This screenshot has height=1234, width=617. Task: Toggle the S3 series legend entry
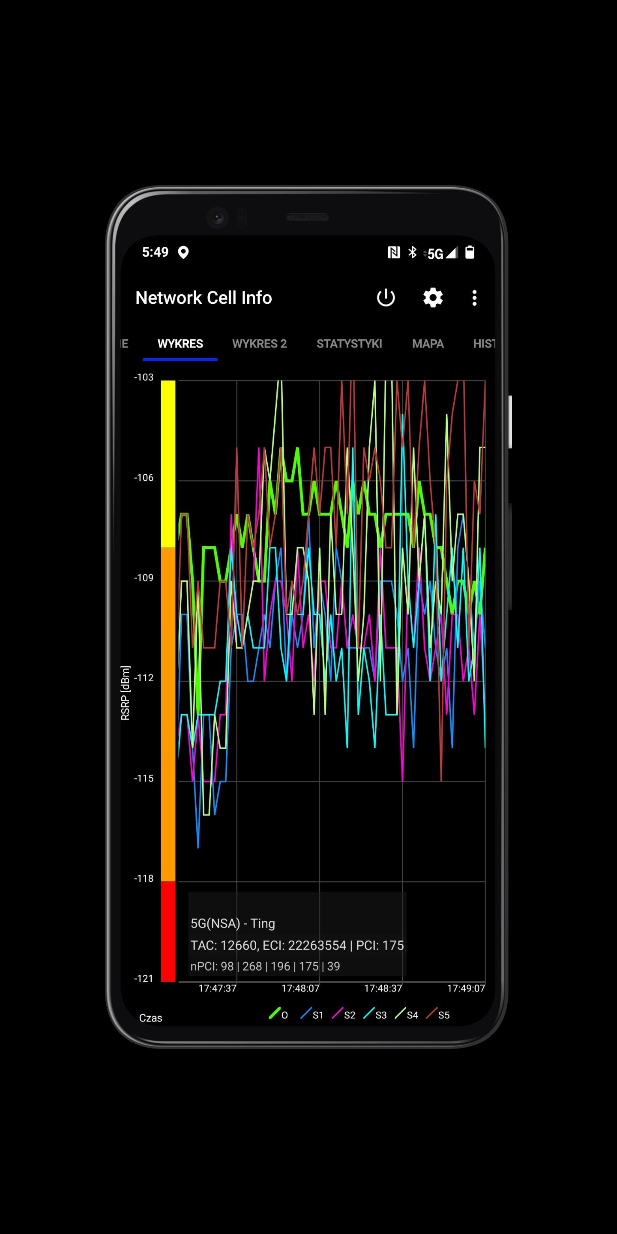[375, 1015]
